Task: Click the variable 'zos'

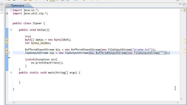Action: click(x=52, y=53)
